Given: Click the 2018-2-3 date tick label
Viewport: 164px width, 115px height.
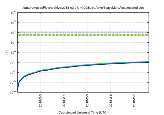Looking at the screenshot, I should click(40, 101).
